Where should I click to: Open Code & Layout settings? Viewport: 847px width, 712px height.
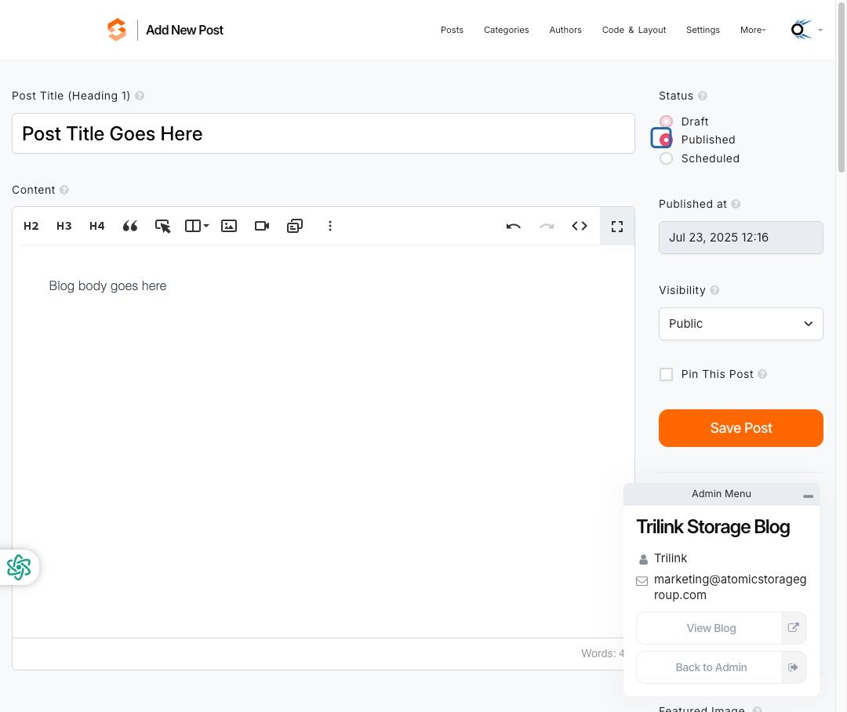tap(634, 31)
